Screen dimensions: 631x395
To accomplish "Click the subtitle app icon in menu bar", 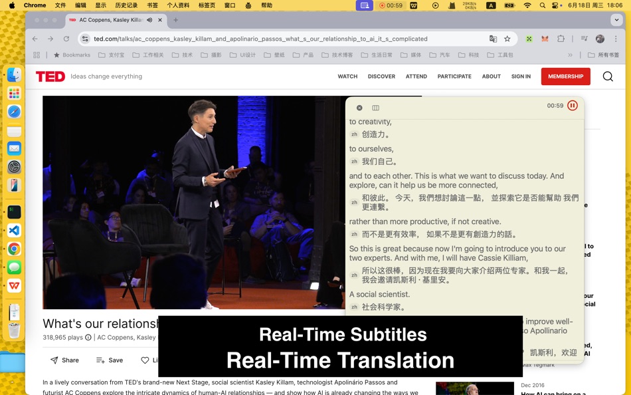I will point(364,5).
